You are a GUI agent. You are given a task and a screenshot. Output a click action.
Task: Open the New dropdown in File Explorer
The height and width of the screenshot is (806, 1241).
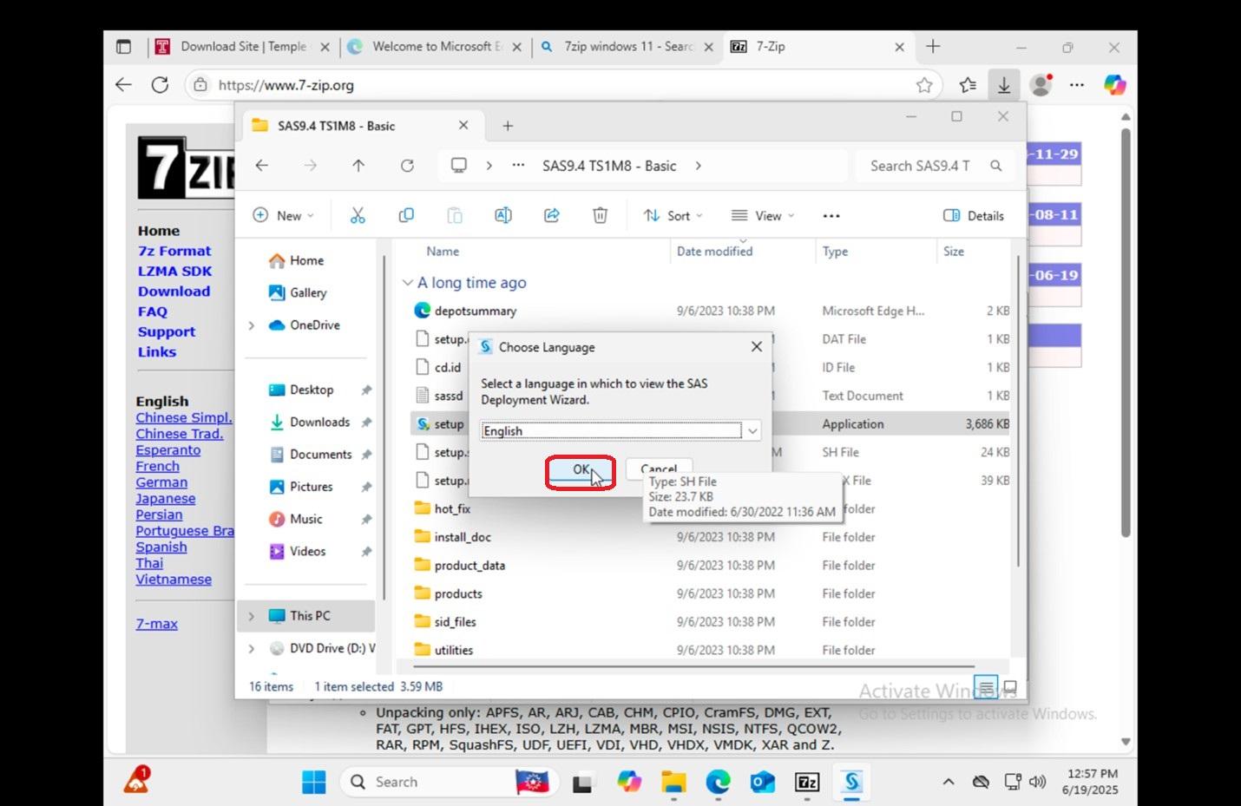pyautogui.click(x=283, y=216)
